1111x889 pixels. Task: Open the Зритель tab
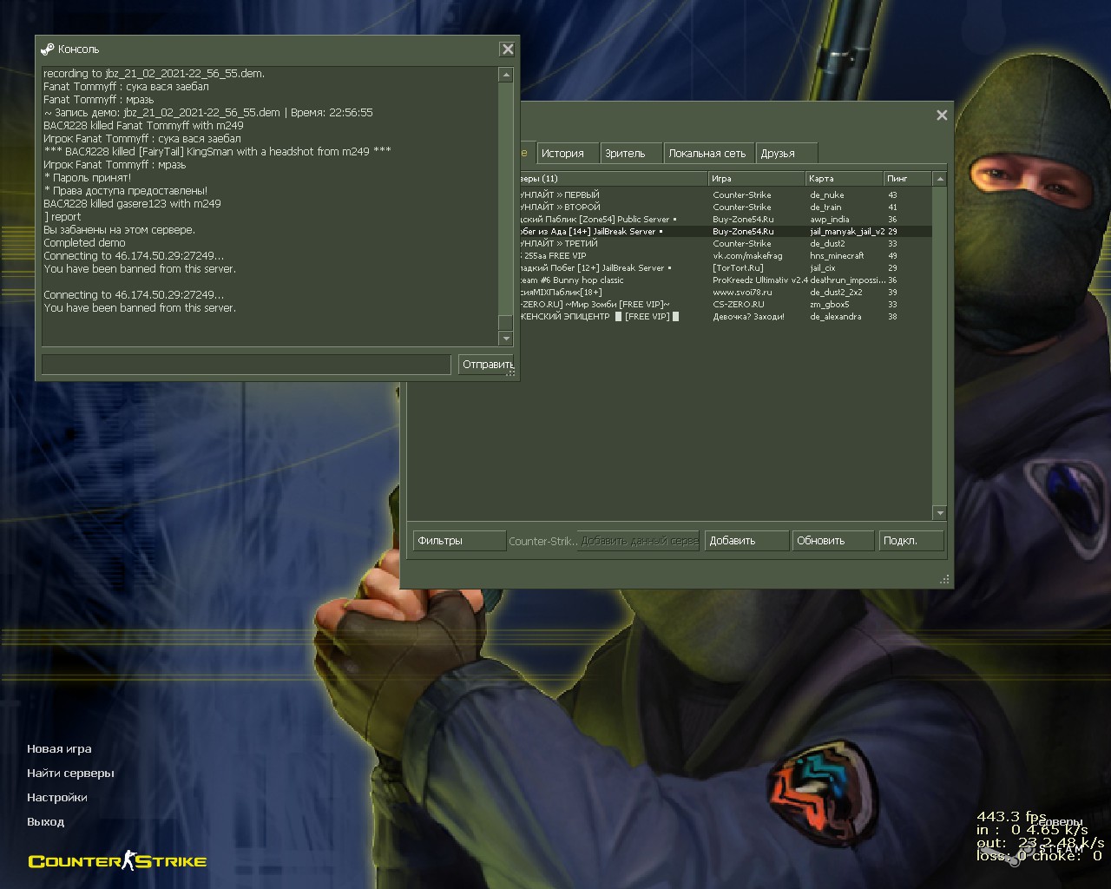[x=631, y=153]
